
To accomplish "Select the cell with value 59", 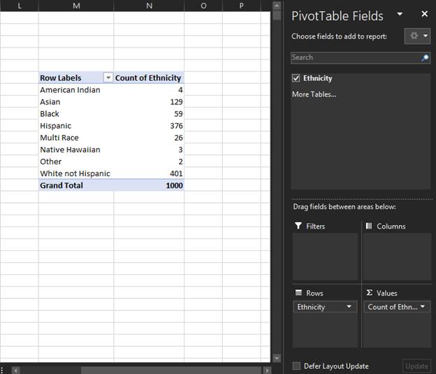I will [149, 113].
